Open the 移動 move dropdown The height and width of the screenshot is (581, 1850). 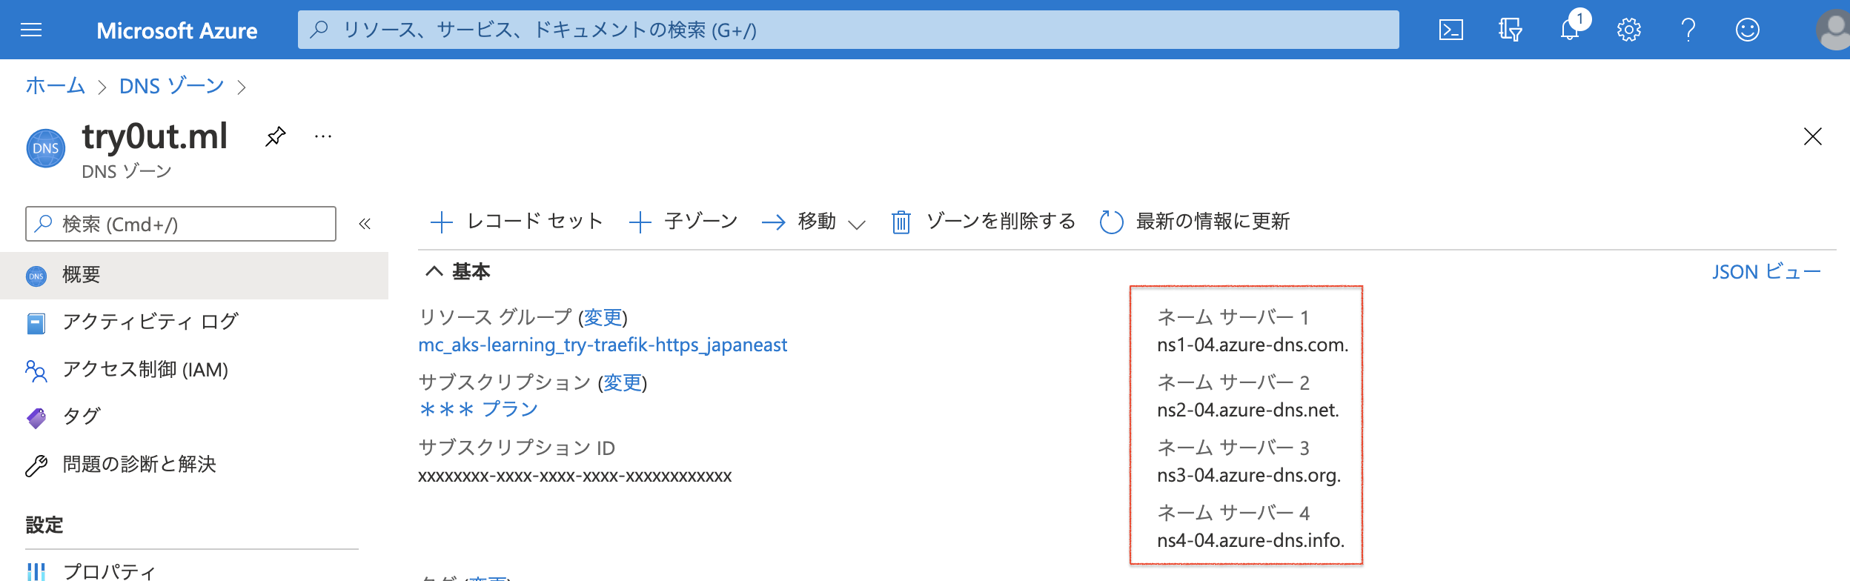tap(814, 222)
